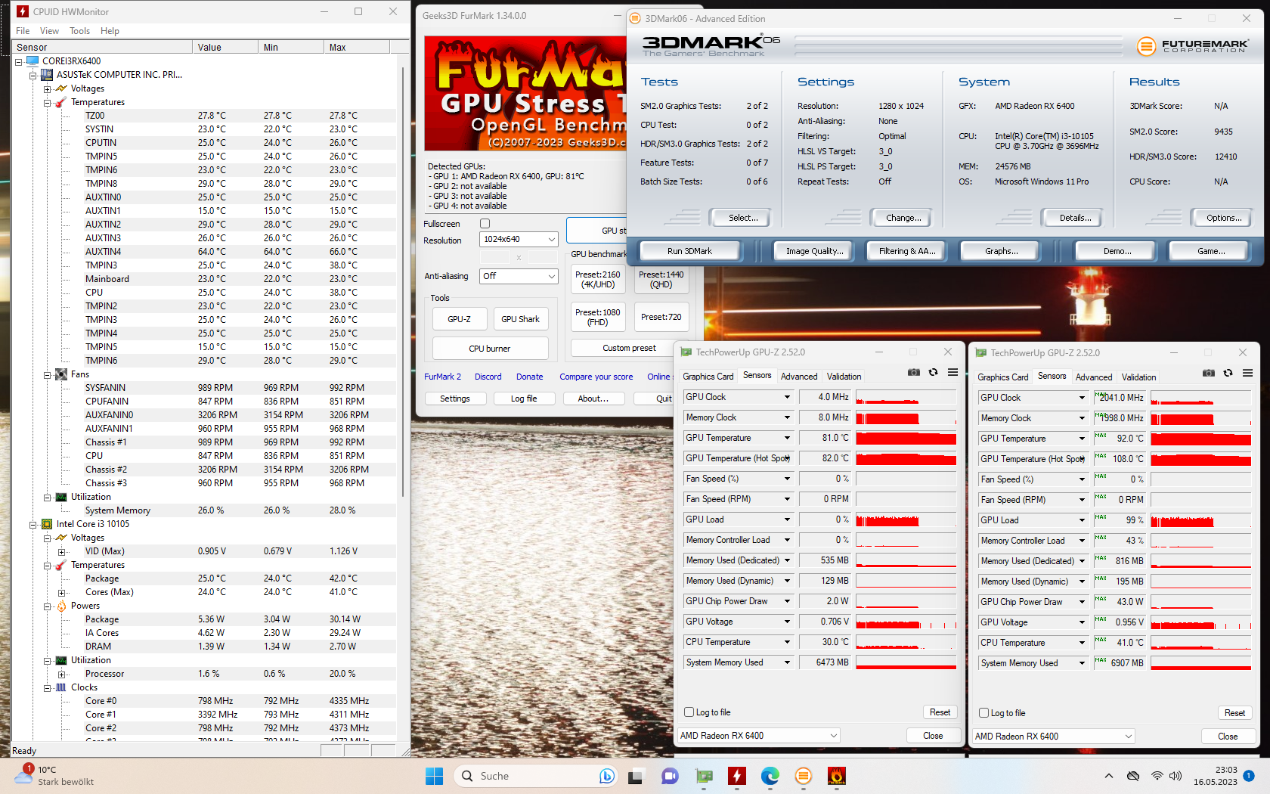This screenshot has height=794, width=1270.
Task: Open the GPU Shark tool in FurMark
Action: pos(520,319)
